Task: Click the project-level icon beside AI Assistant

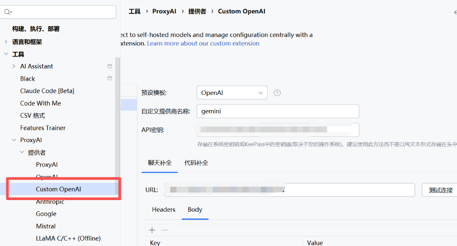Action: point(110,66)
